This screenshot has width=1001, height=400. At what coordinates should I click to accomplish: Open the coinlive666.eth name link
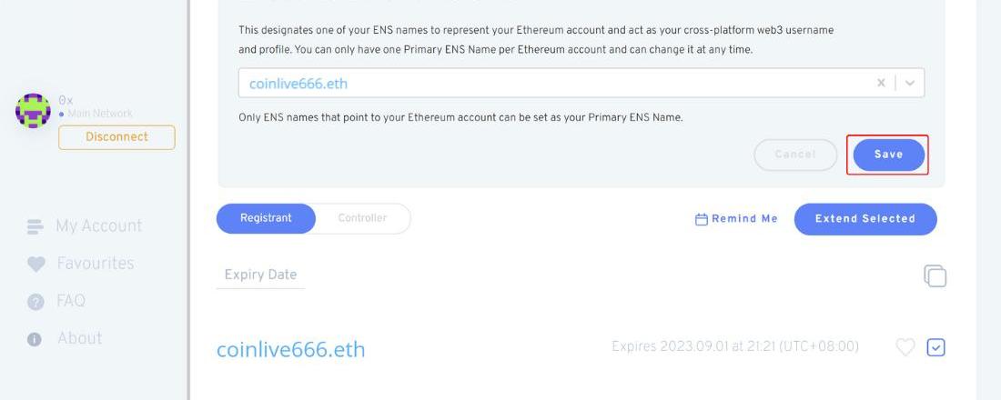tap(290, 350)
